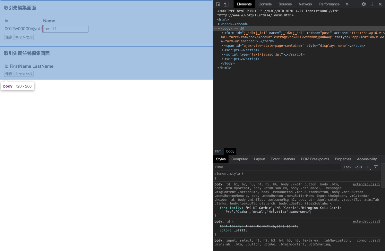Click the 取引先責任者編集画面 heading

pyautogui.click(x=27, y=53)
